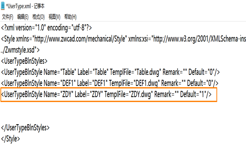246x167 pixels.
Task: Click the closing </Style> tag
Action: (x=11, y=139)
